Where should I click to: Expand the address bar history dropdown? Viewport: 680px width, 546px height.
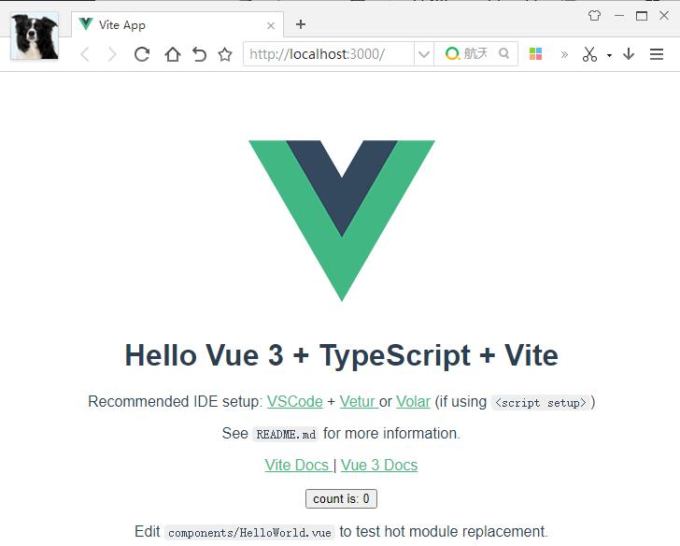[x=424, y=54]
